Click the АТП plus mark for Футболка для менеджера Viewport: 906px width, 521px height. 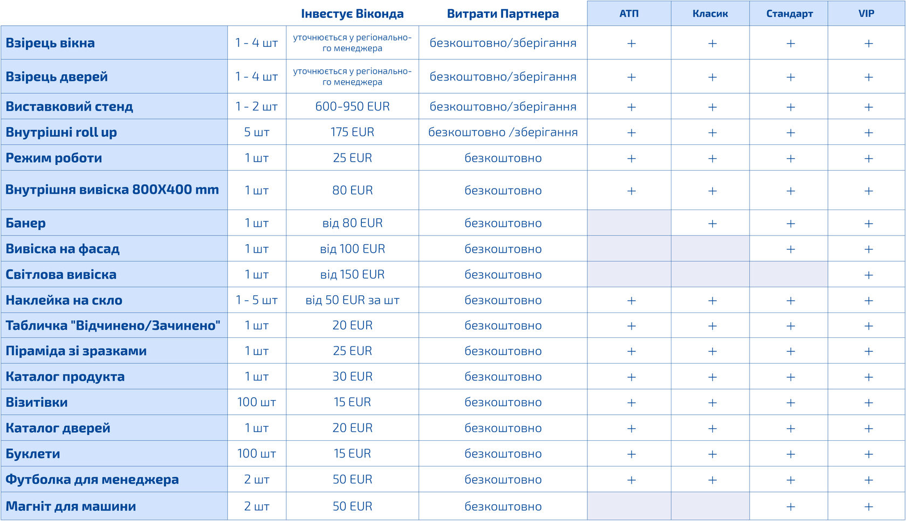coord(632,480)
